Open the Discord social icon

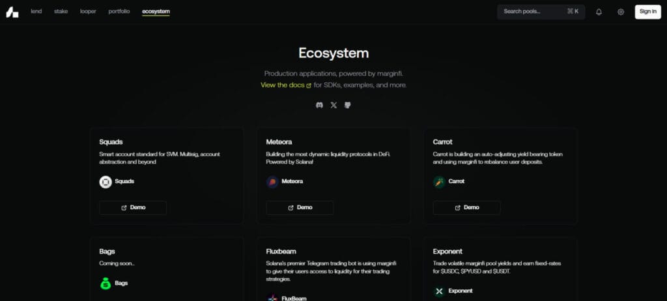point(319,105)
